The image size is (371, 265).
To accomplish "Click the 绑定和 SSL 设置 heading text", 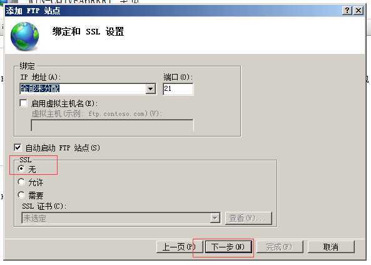I will [88, 31].
